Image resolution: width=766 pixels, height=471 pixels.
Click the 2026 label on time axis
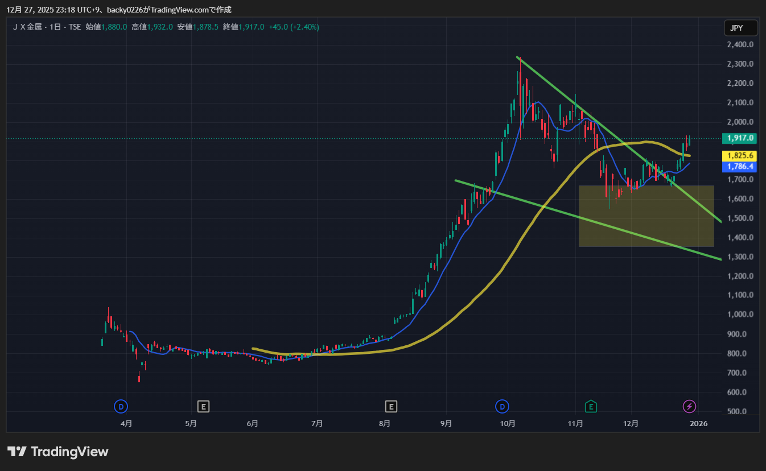pyautogui.click(x=698, y=424)
